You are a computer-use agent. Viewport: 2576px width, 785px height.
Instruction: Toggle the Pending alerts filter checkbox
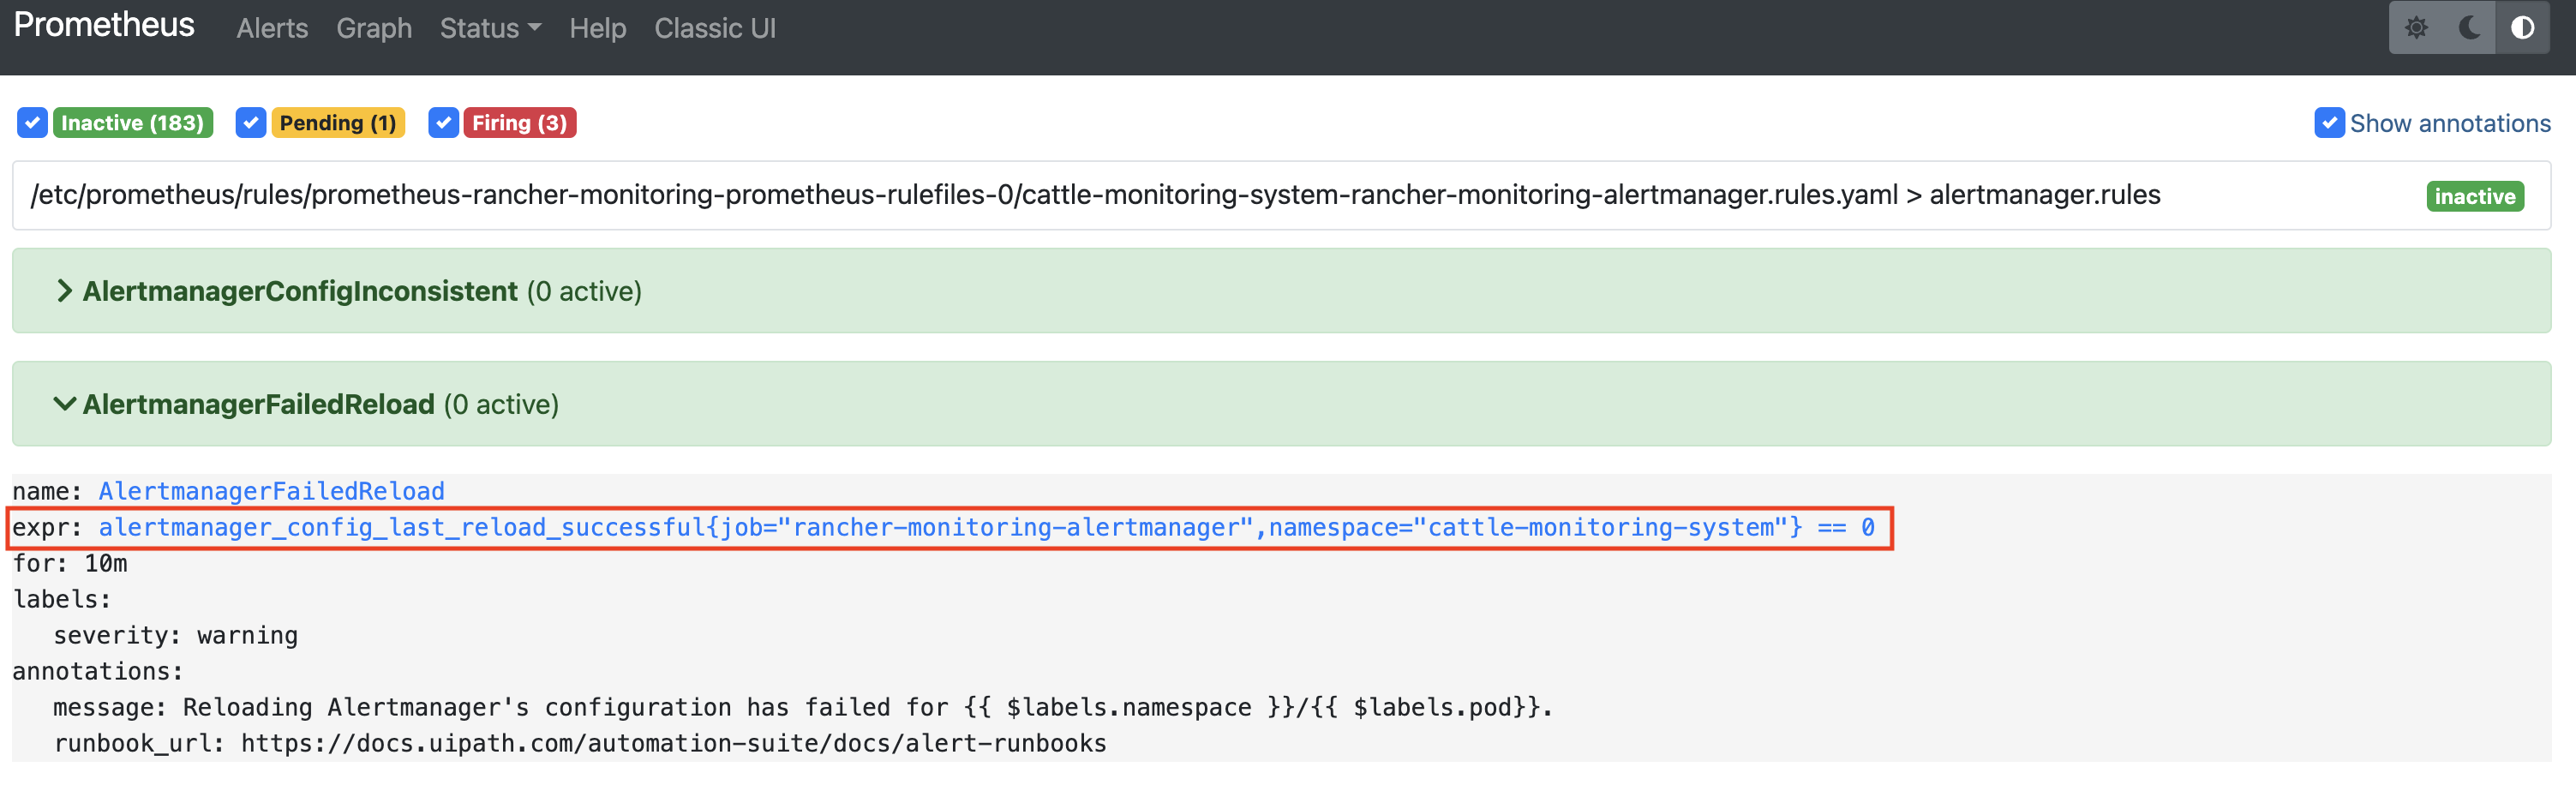click(x=250, y=123)
